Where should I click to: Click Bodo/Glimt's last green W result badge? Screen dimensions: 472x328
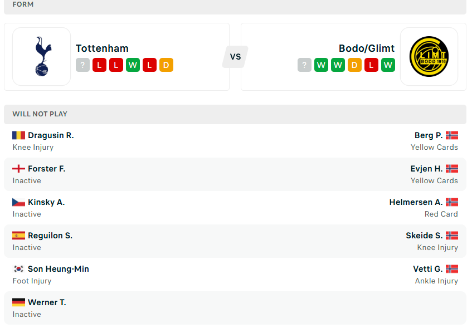coord(388,65)
